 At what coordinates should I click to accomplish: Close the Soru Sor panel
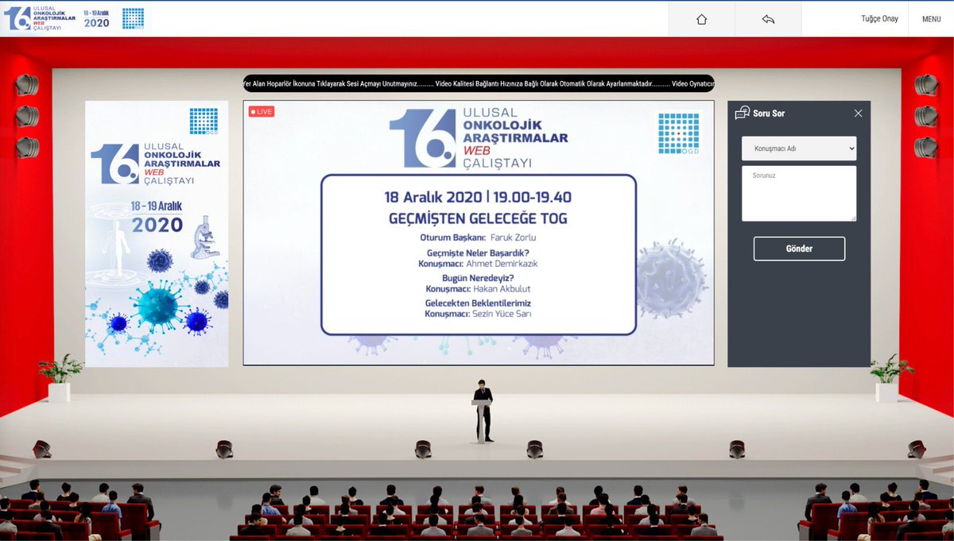click(858, 113)
